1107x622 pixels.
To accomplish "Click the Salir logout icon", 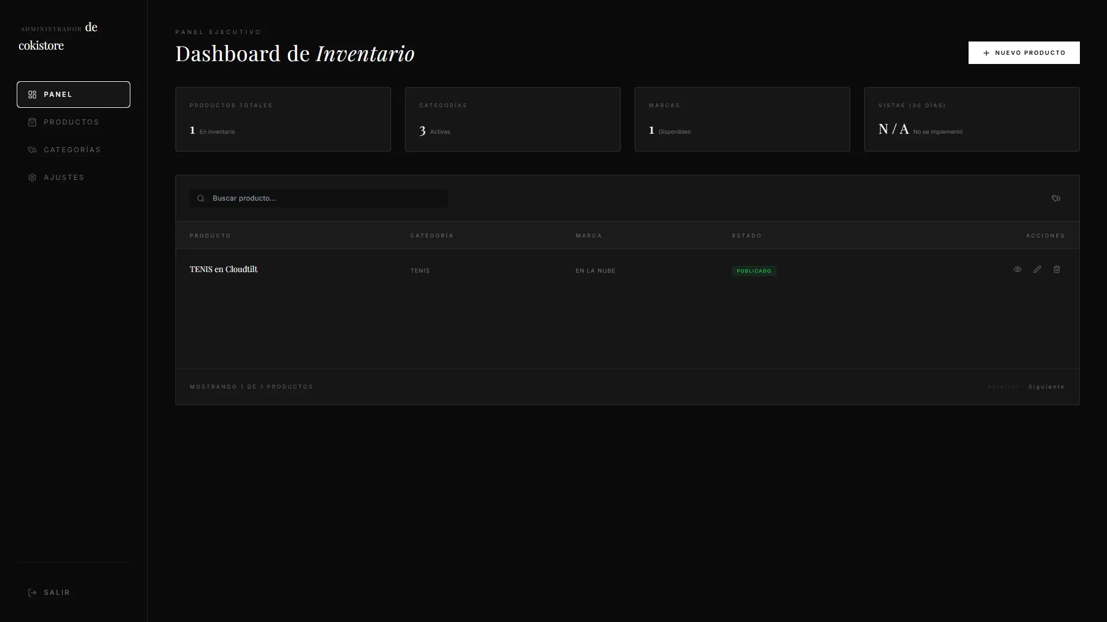I will [x=32, y=593].
